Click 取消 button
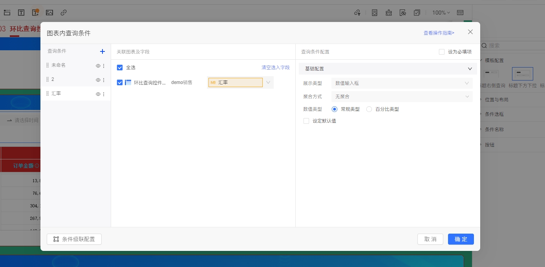 coord(430,239)
